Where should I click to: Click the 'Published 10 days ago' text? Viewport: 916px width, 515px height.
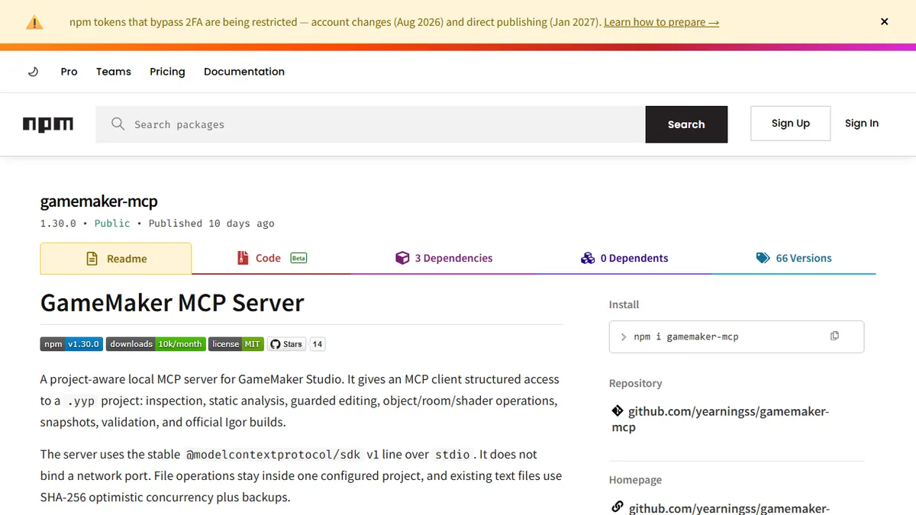click(211, 224)
